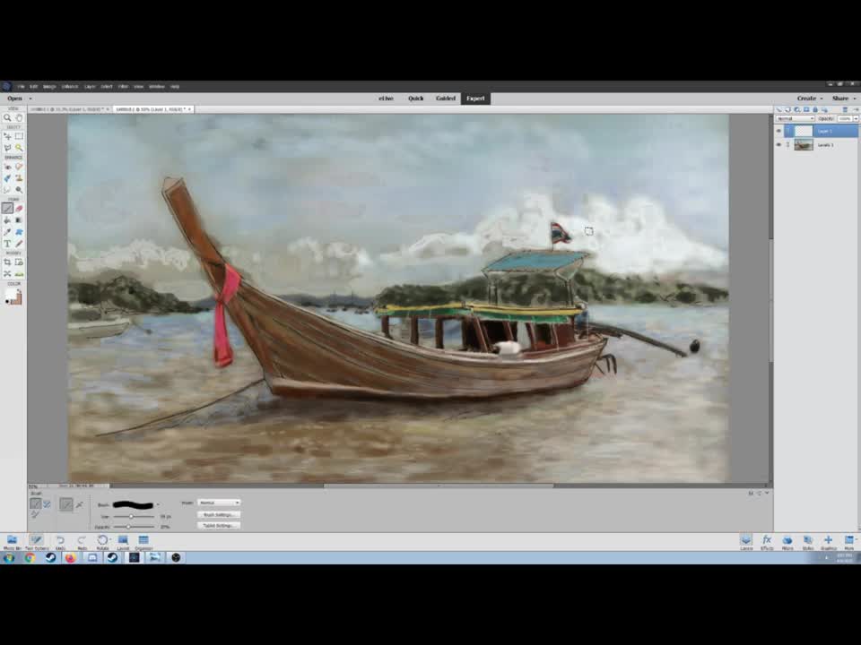Open the Filter menu
Viewport: 861px width, 645px height.
(x=124, y=87)
